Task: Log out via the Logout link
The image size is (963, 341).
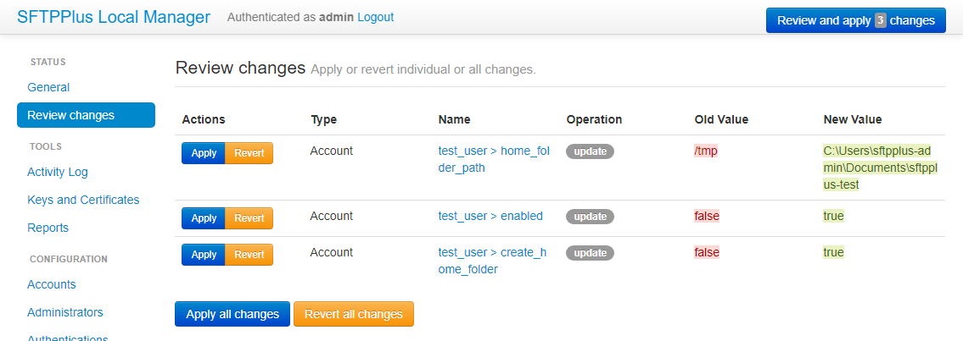Action: (375, 17)
